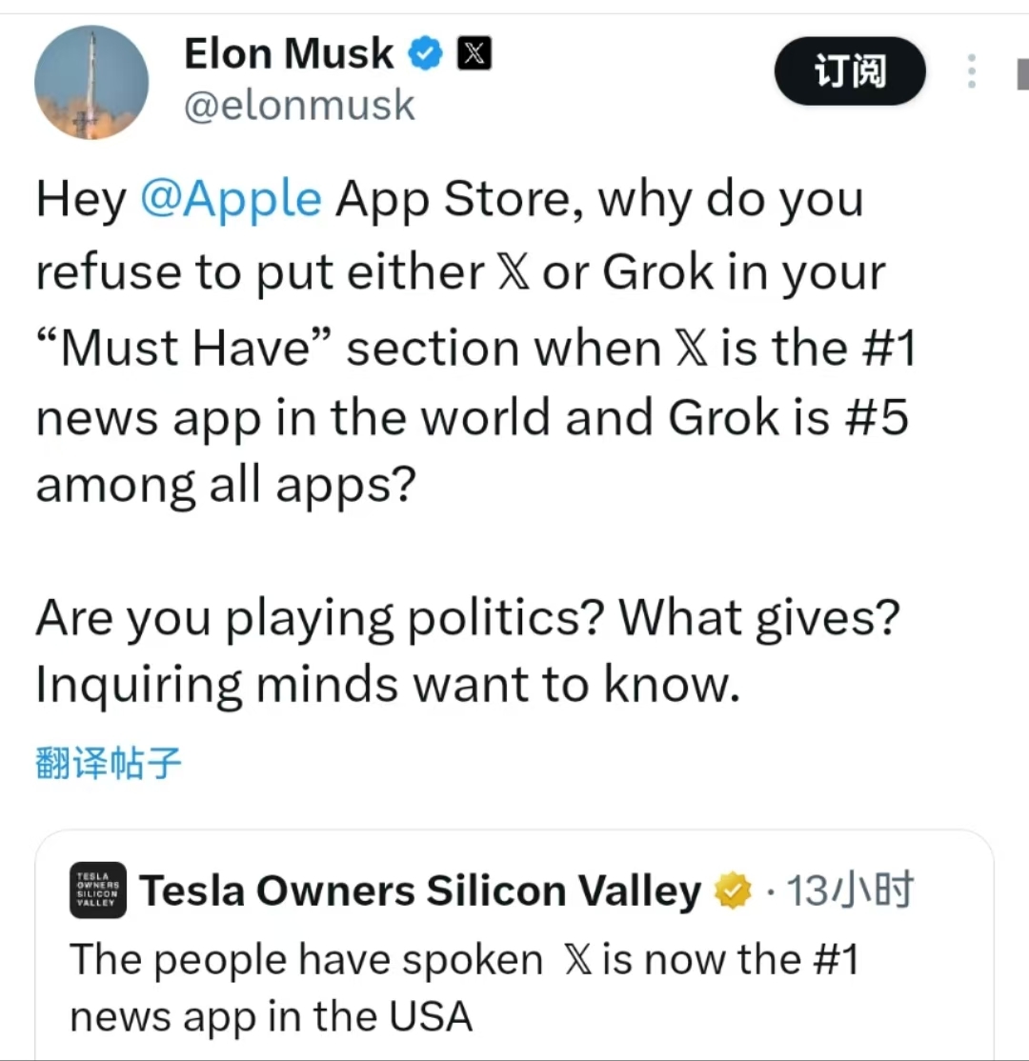Open the quoted post text 'The people have spoken'
The image size is (1029, 1061).
(x=305, y=960)
